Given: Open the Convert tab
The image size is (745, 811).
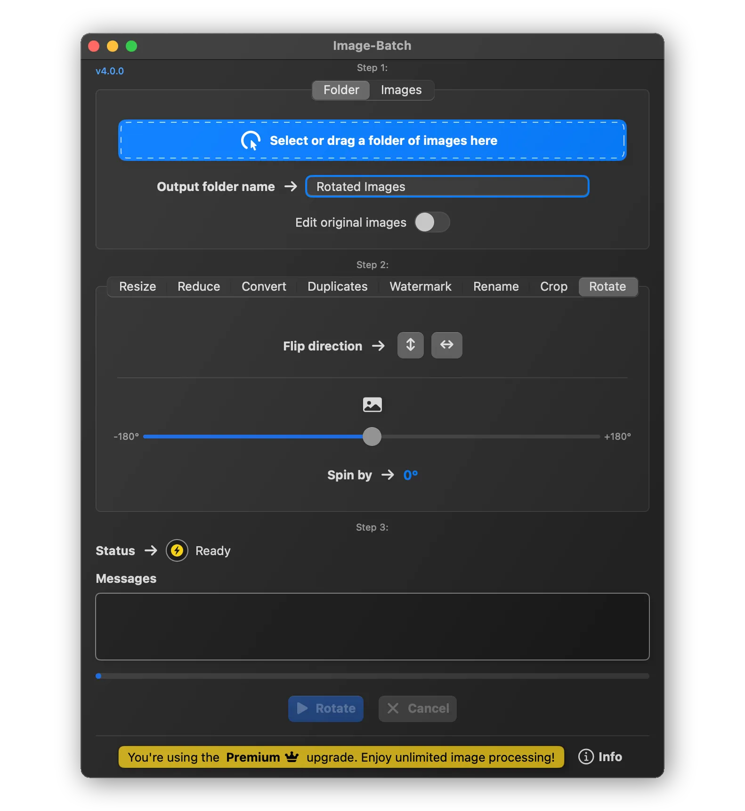Looking at the screenshot, I should click(x=264, y=286).
